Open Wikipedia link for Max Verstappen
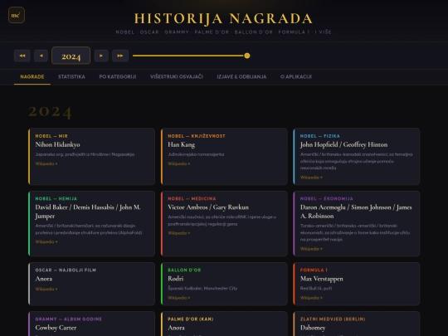Viewport: 448px width, 336px height. (311, 298)
